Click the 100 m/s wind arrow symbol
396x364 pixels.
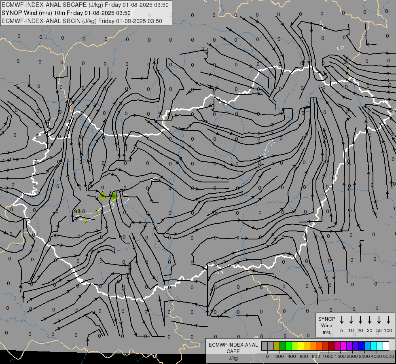388,320
